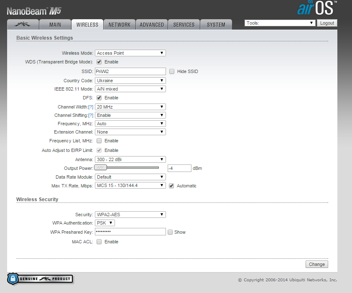Toggle the DFS Enable checkbox
Screen dimensions: 352x293
[99, 98]
